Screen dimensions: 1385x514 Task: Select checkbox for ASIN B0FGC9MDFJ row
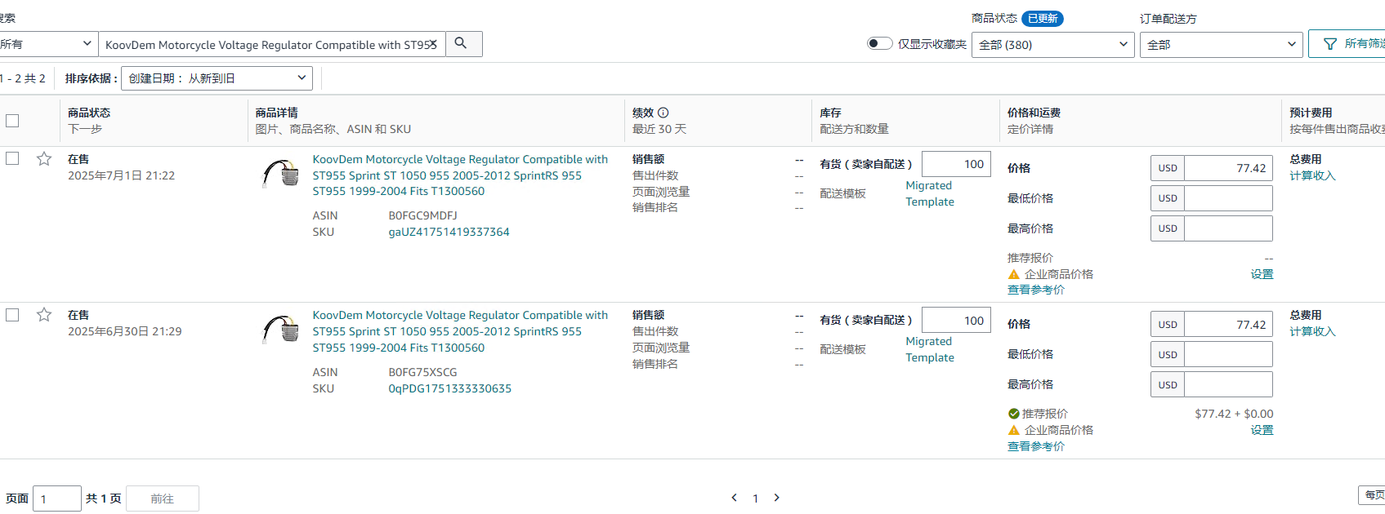(x=12, y=158)
